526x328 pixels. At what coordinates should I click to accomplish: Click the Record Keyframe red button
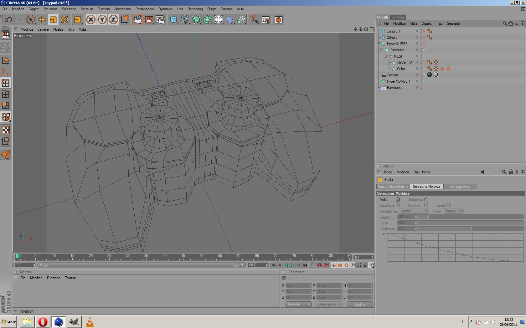(319, 265)
